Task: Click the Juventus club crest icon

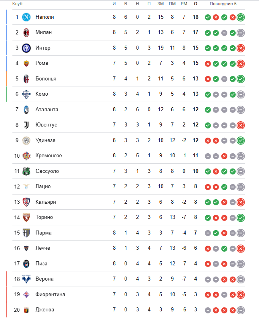Action: pyautogui.click(x=26, y=125)
